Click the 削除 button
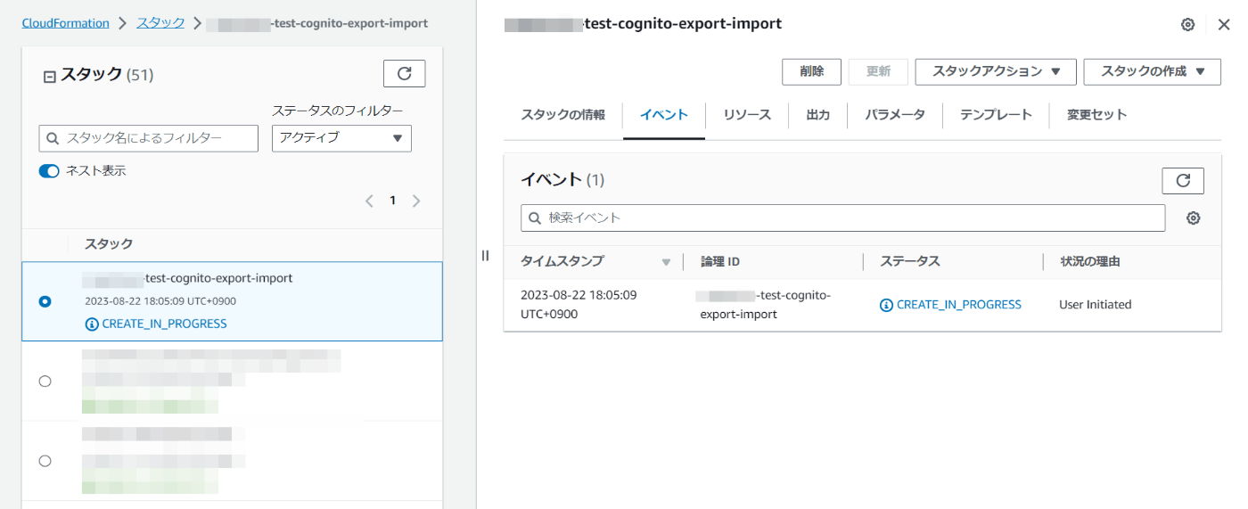Image resolution: width=1248 pixels, height=509 pixels. point(812,72)
